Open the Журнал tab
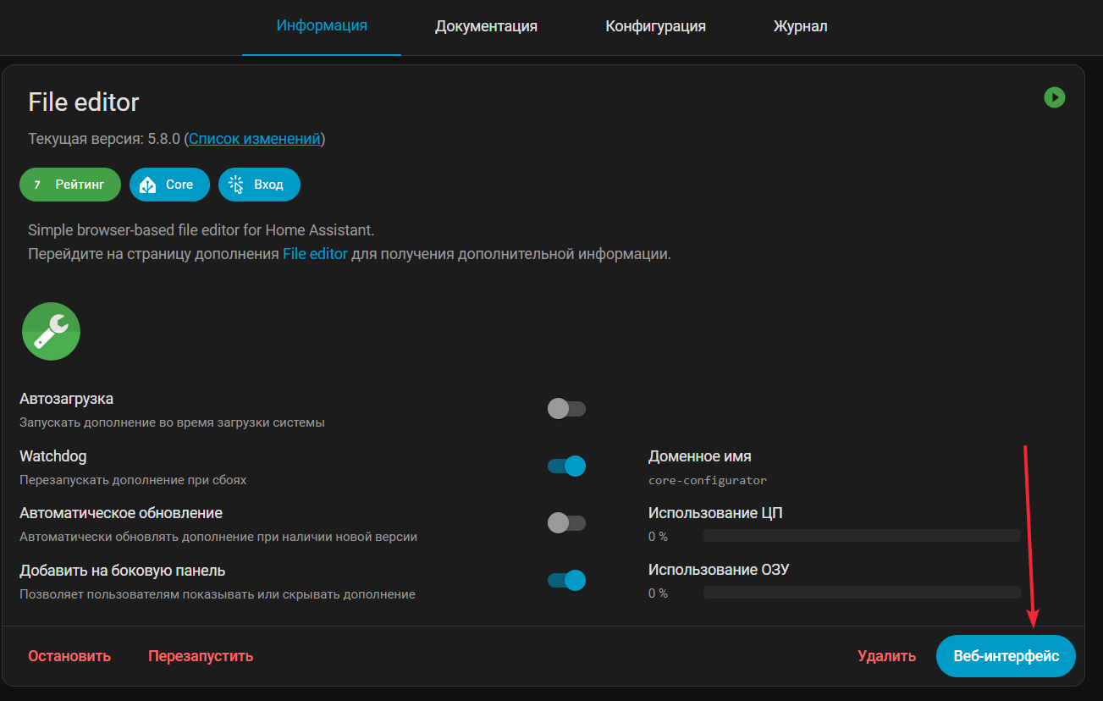The width and height of the screenshot is (1103, 701). point(800,26)
